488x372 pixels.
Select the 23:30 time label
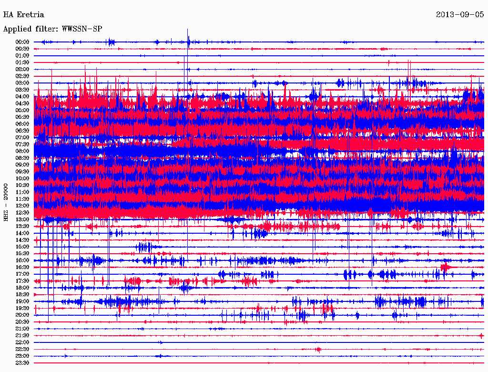point(22,362)
